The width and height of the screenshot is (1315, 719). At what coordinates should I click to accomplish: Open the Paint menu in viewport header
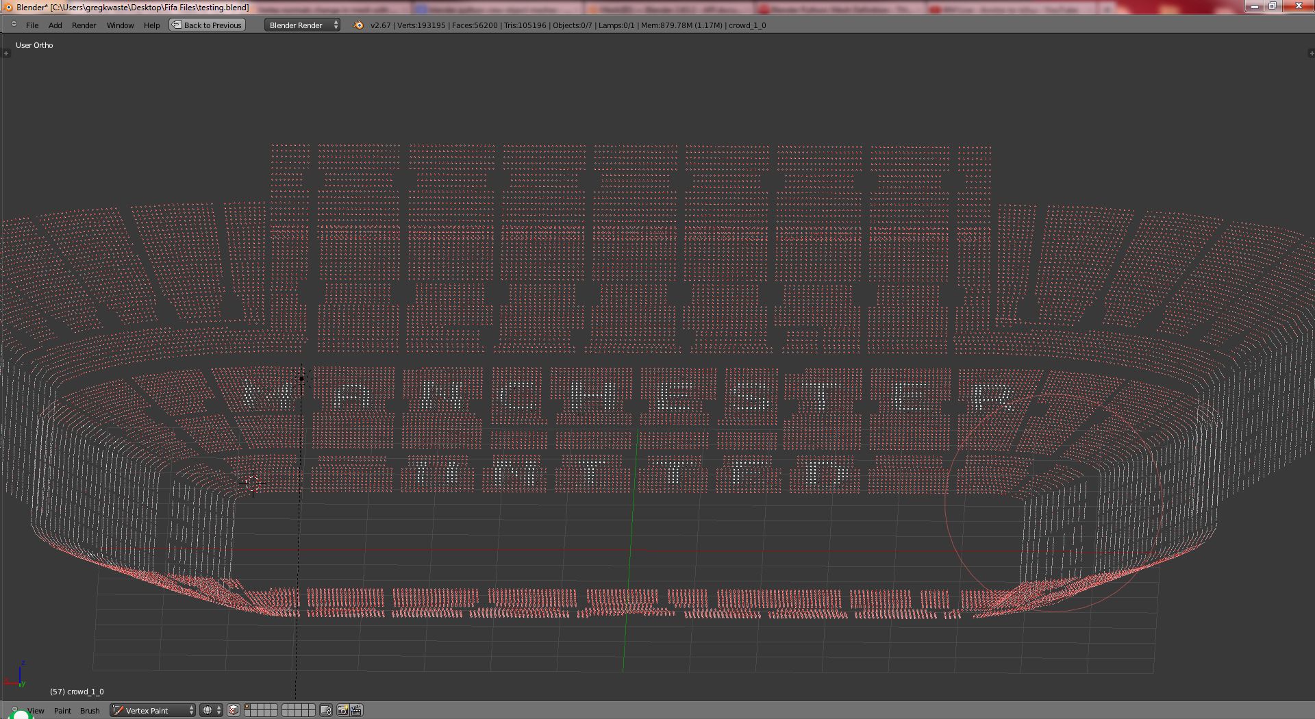tap(62, 711)
